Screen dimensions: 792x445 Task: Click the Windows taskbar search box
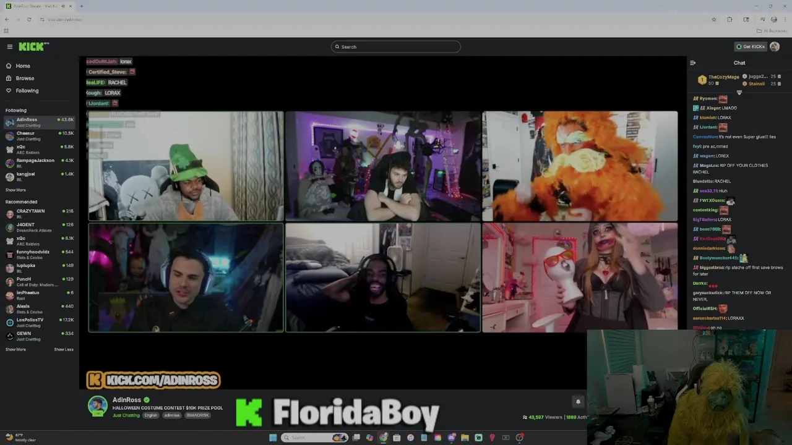tap(315, 438)
